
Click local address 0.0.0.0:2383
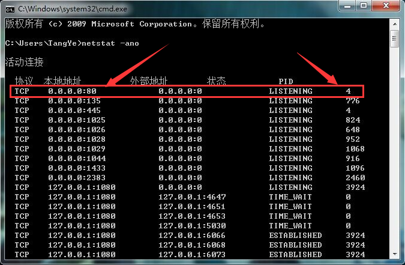pyautogui.click(x=77, y=178)
